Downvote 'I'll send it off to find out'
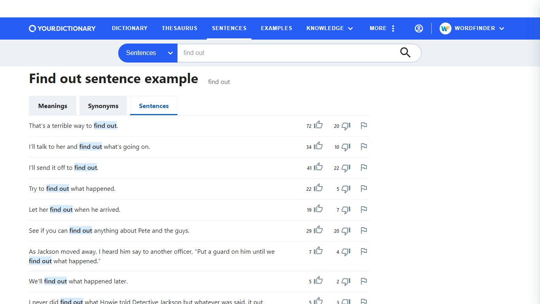 coord(346,168)
